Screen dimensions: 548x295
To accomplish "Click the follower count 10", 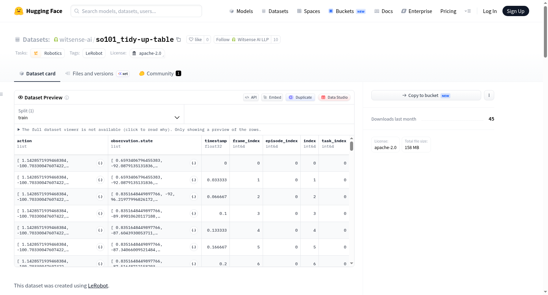I will (x=276, y=39).
